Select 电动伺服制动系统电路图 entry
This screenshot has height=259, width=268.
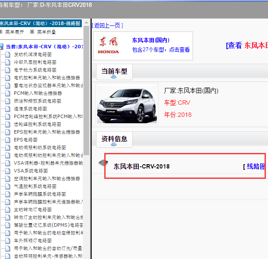point(40,148)
